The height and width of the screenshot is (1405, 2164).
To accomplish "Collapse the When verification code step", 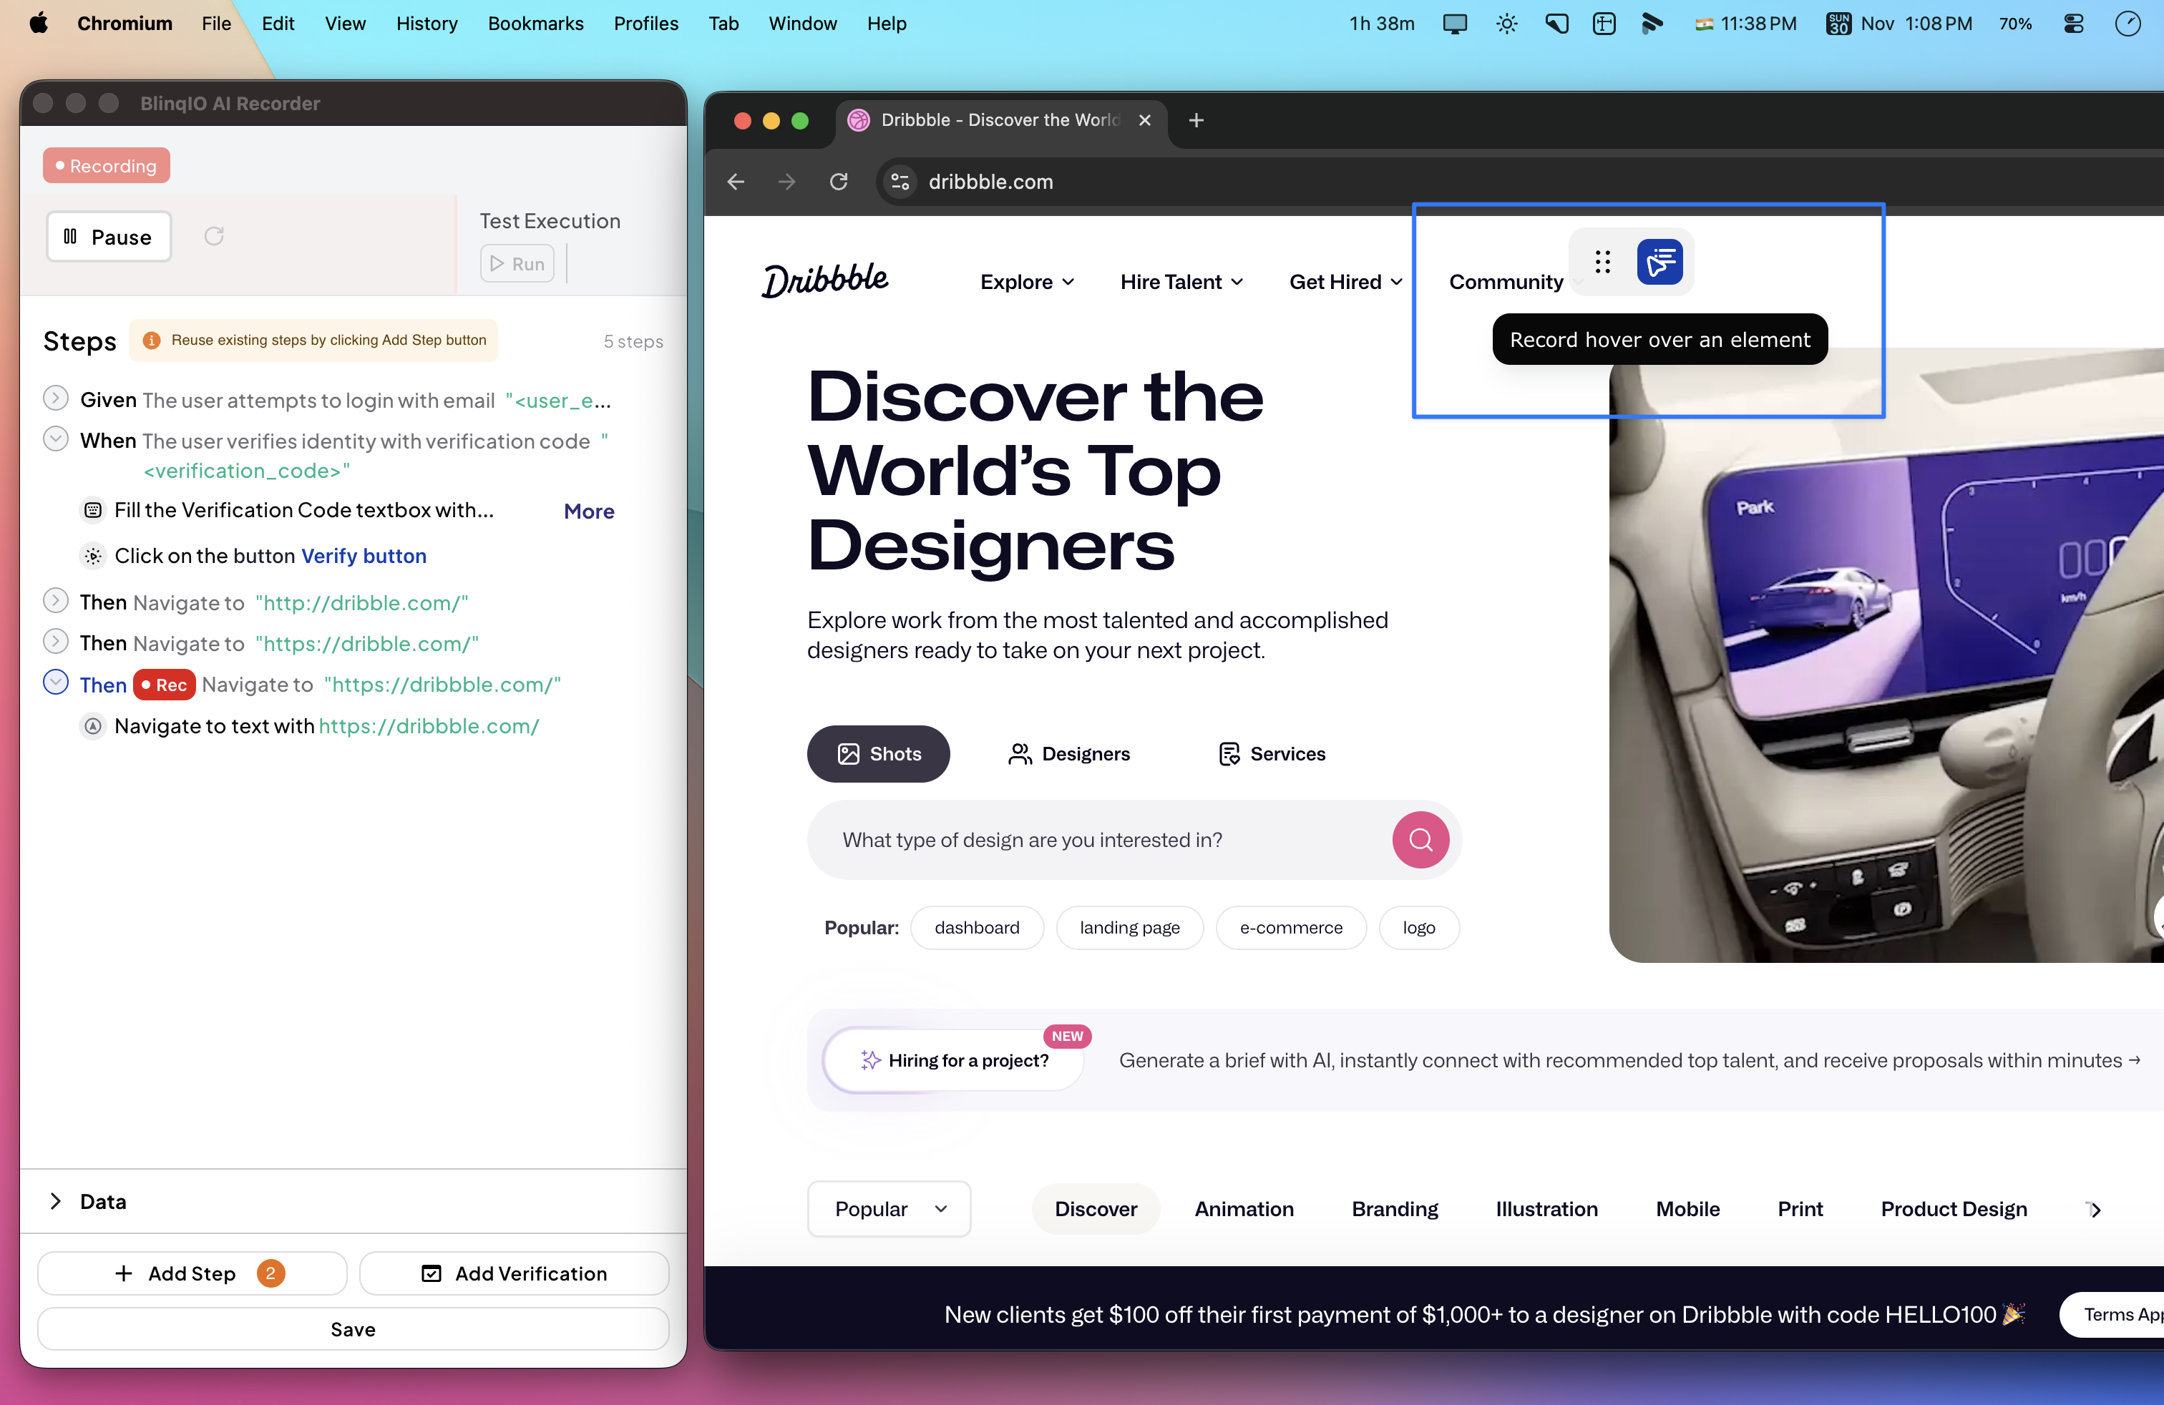I will [56, 440].
